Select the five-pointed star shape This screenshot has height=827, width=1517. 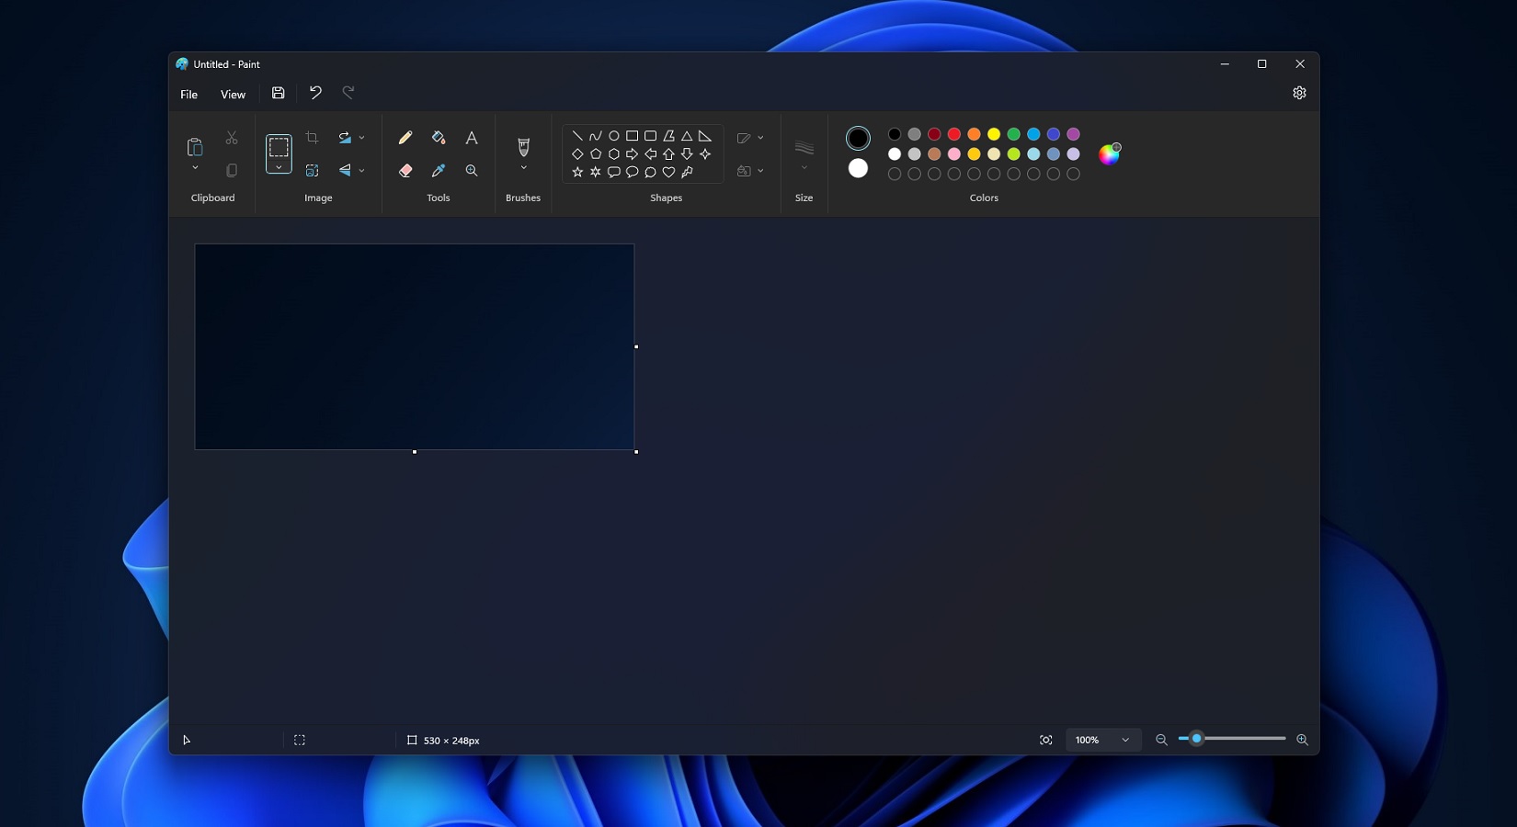(x=576, y=172)
